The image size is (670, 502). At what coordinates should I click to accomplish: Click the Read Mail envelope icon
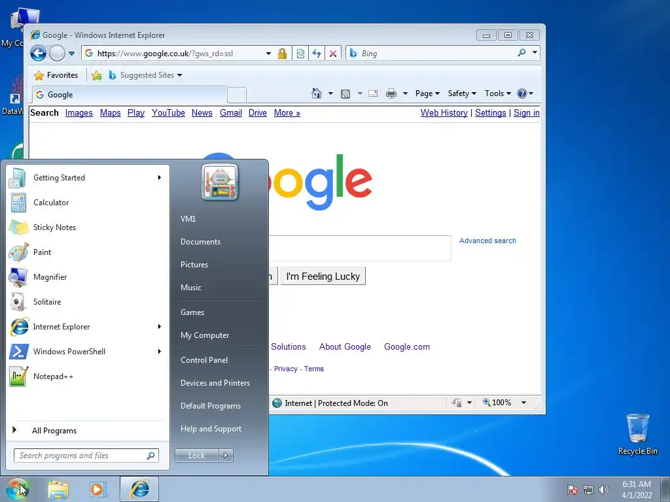[373, 93]
